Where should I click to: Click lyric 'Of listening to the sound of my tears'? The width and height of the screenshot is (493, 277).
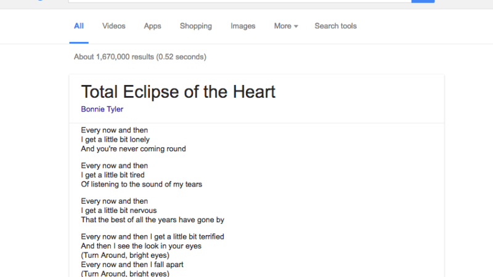coord(142,184)
